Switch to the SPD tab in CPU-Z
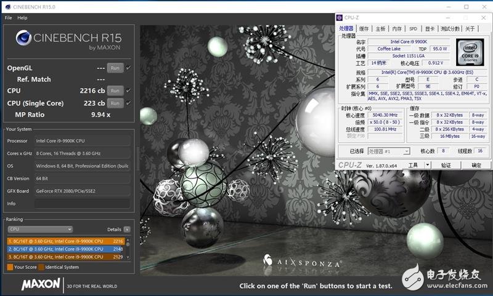This screenshot has width=493, height=296. coord(413,28)
